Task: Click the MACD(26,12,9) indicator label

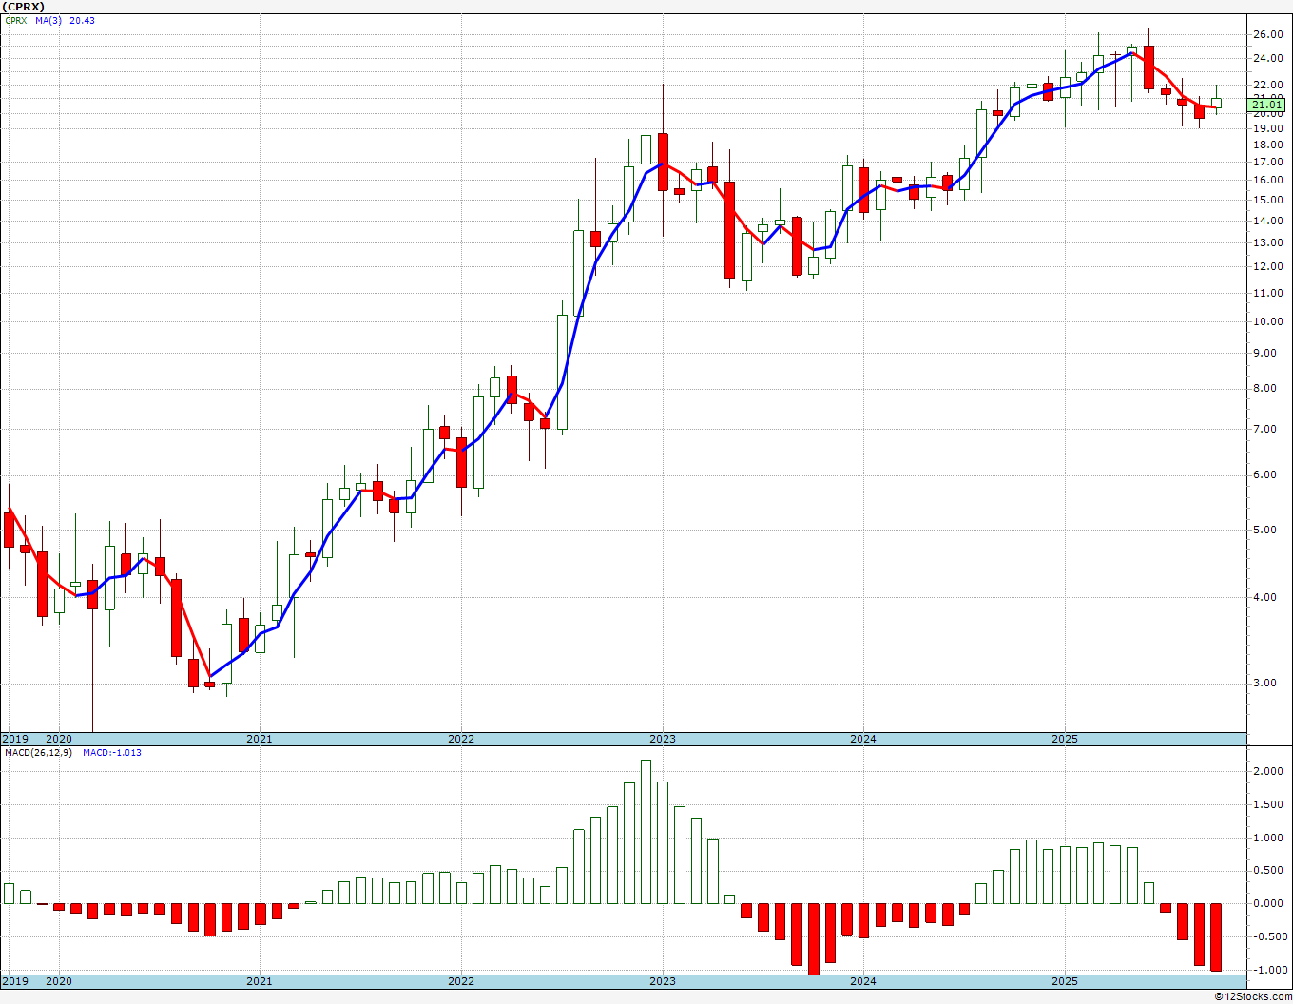Action: point(33,752)
